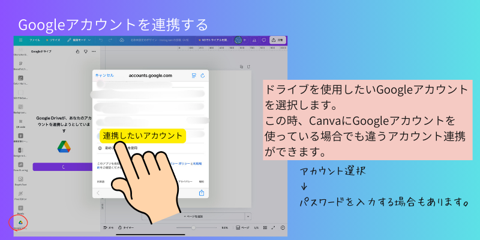Open the ファイル menu
This screenshot has height=240, width=480.
35,40
